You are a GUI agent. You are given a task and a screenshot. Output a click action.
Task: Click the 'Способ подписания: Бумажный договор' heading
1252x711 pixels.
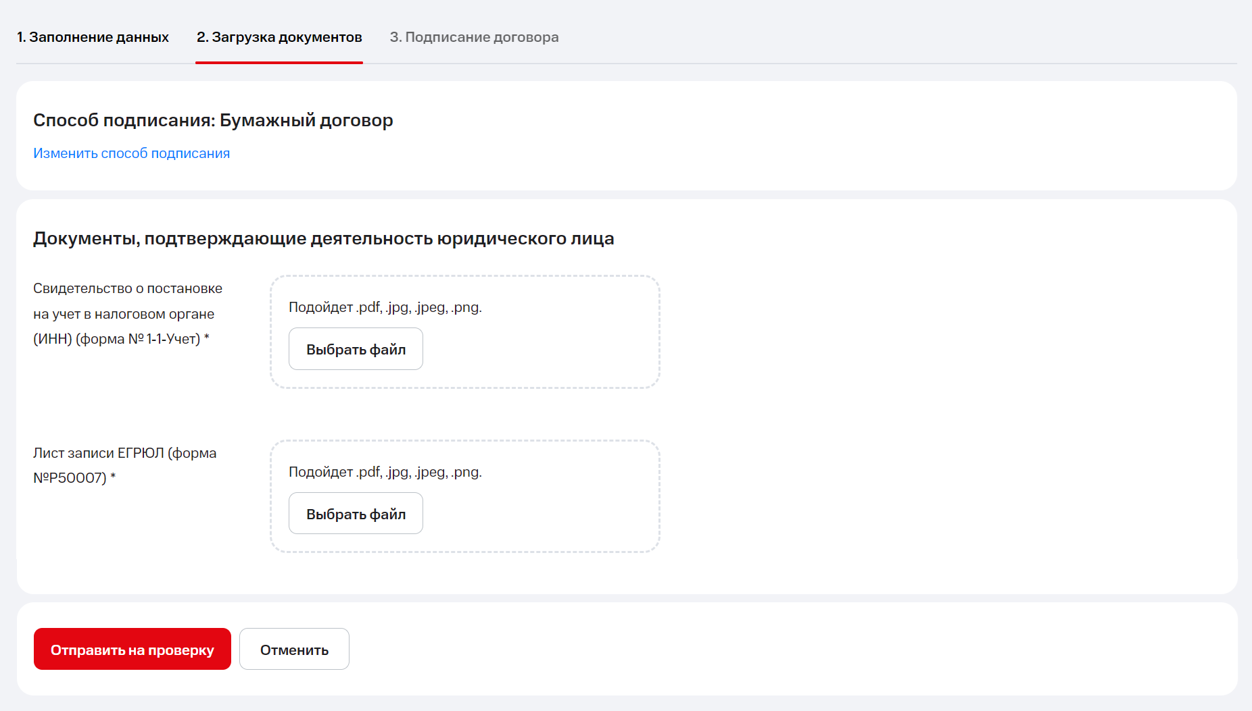[x=213, y=120]
